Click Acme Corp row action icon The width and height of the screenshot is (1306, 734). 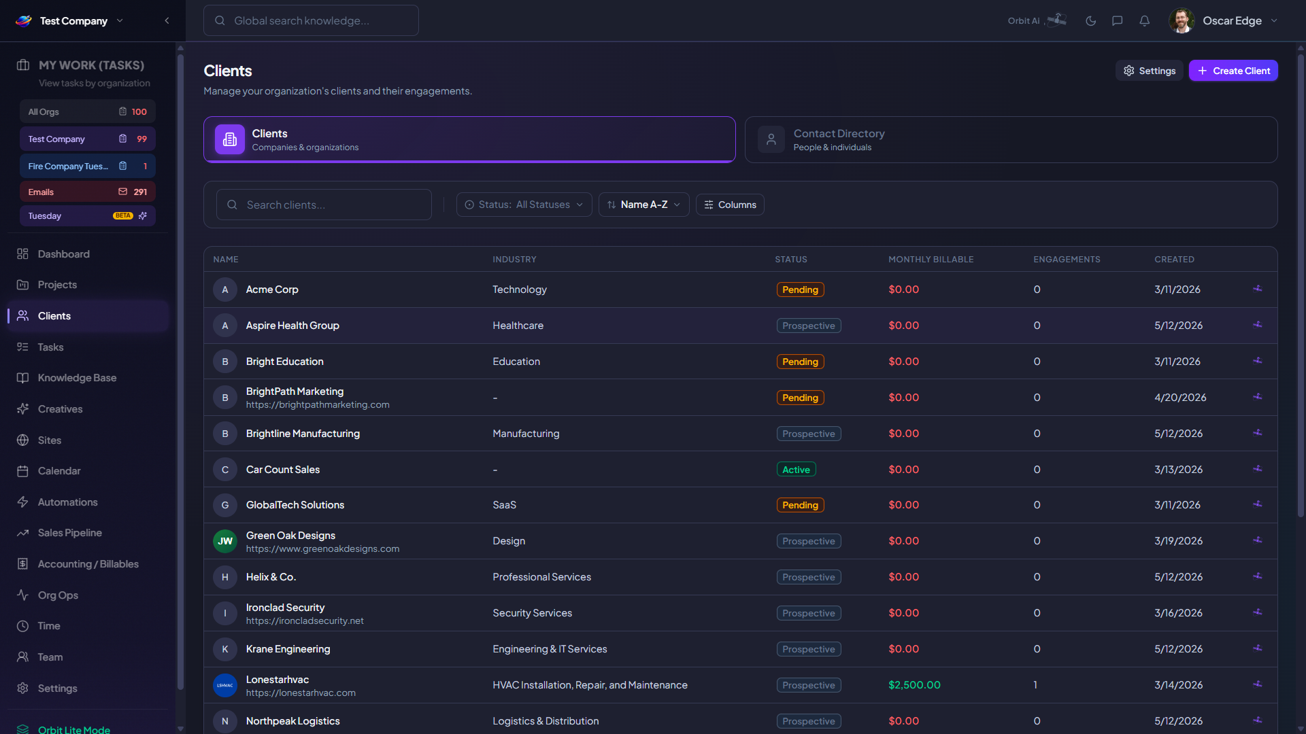click(1257, 289)
